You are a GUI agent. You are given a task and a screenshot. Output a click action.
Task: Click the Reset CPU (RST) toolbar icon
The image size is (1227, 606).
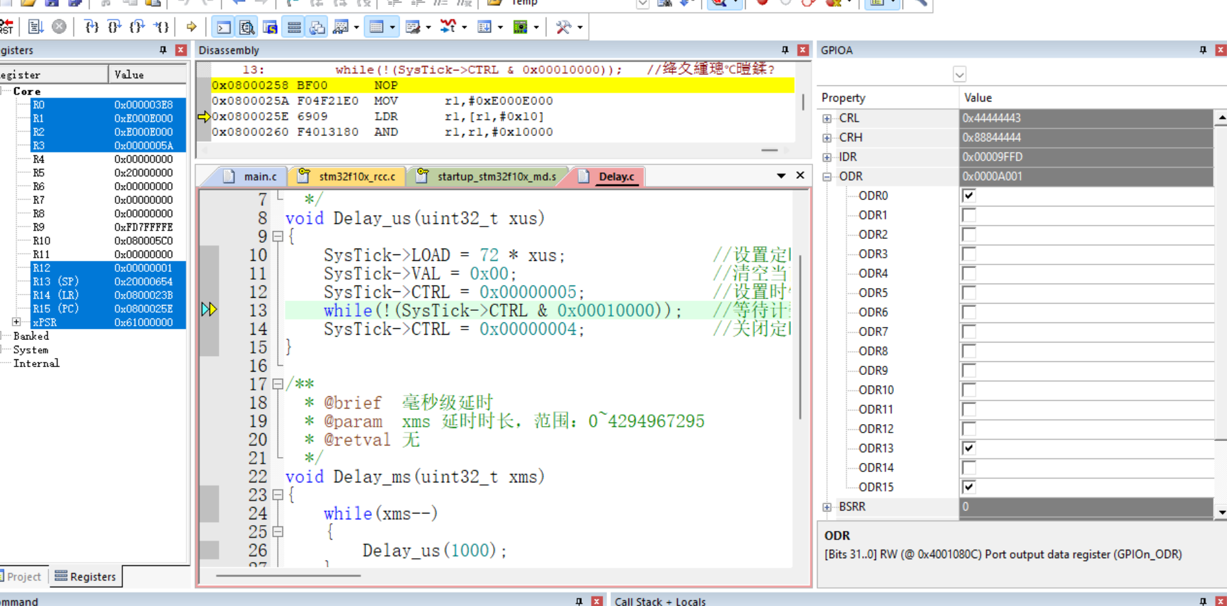coord(6,27)
